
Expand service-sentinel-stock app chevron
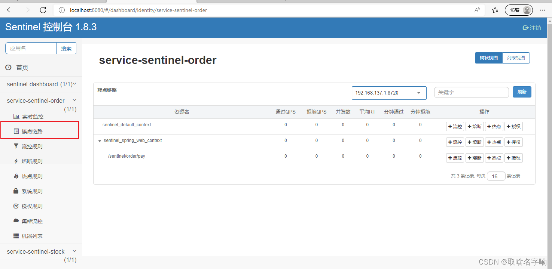(74, 251)
